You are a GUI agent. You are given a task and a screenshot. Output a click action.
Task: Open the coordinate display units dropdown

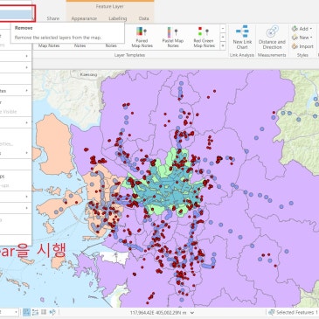coord(192,313)
